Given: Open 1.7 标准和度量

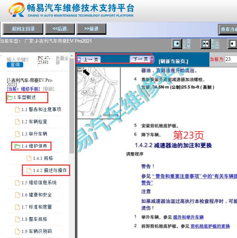Looking at the screenshot, I should [x=37, y=207].
